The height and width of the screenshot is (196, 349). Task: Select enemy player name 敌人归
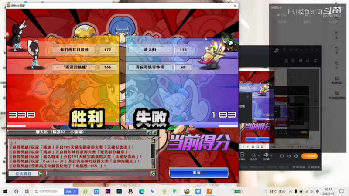tap(150, 50)
